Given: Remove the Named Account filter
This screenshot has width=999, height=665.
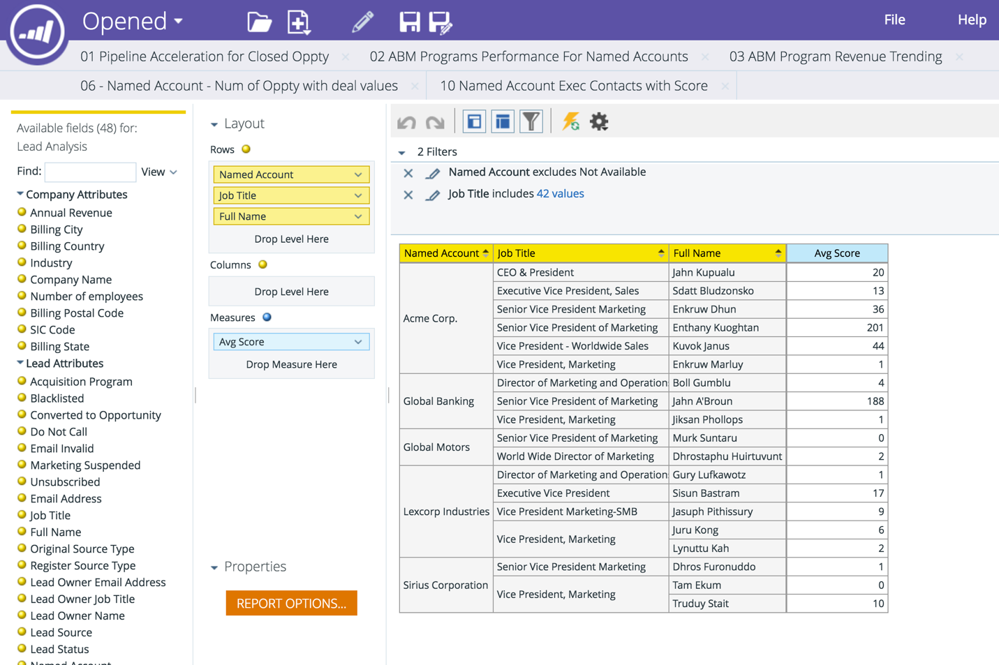Looking at the screenshot, I should 408,173.
